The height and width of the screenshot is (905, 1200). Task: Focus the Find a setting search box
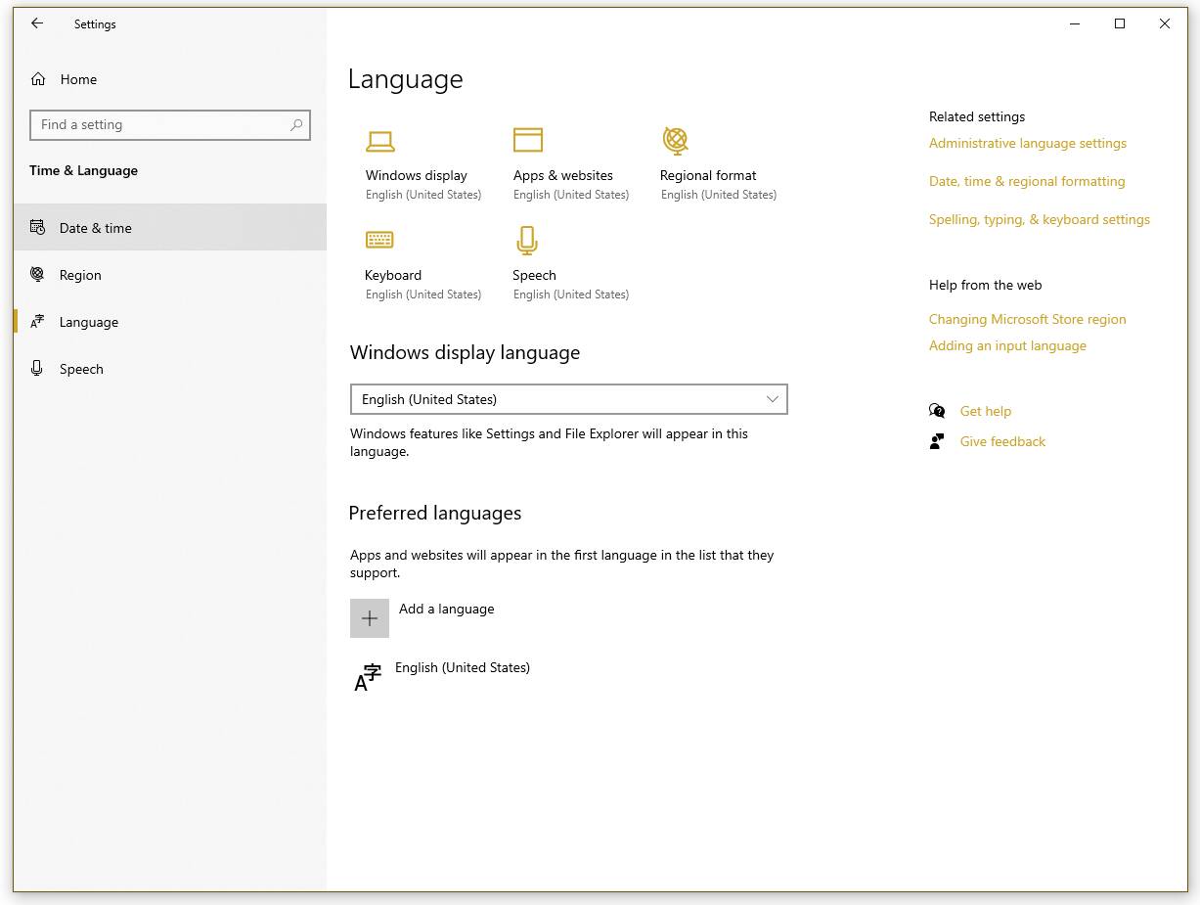tap(161, 124)
